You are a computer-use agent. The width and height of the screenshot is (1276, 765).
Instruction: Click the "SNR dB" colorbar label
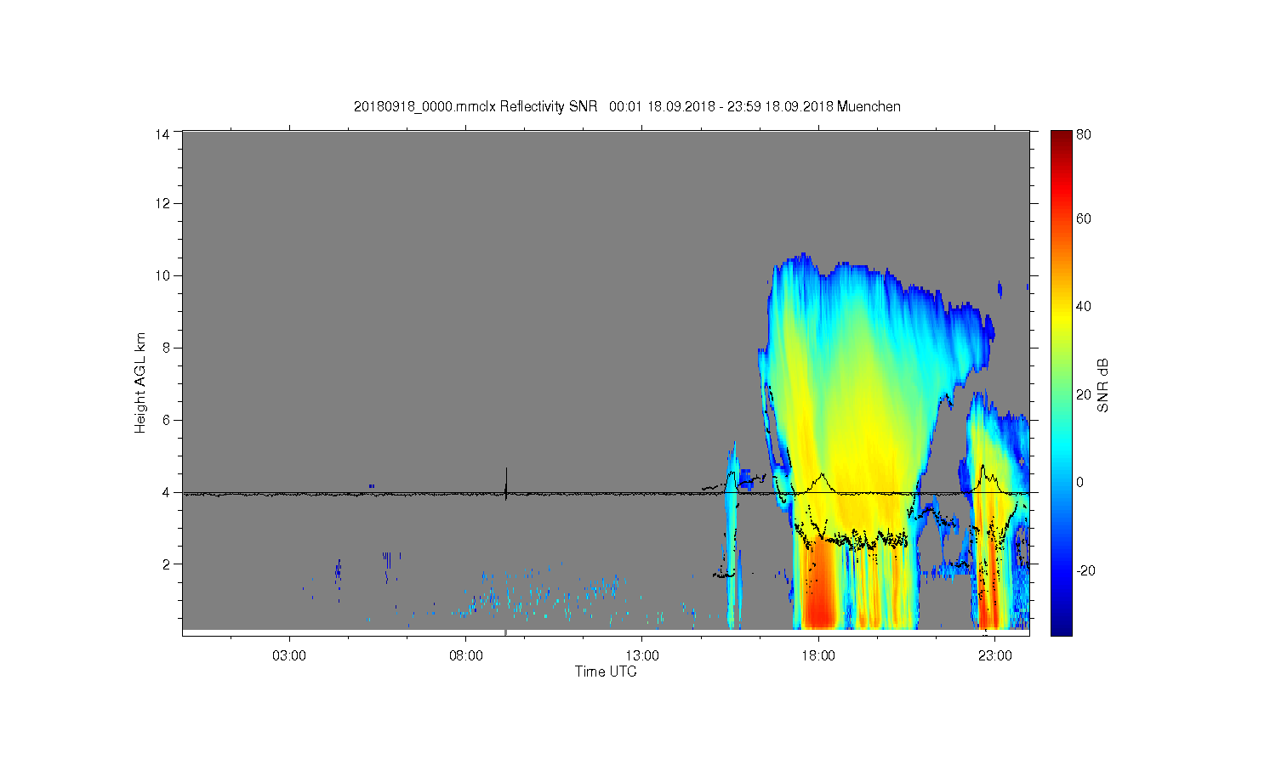[1103, 386]
